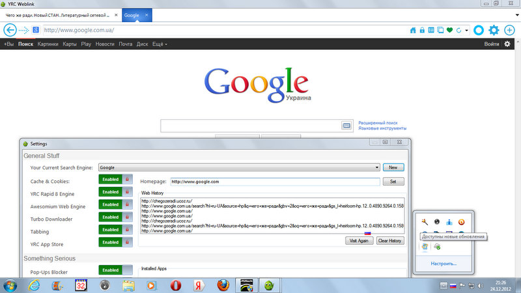Click the Windows Update tray icon
521x293 pixels.
(425, 247)
